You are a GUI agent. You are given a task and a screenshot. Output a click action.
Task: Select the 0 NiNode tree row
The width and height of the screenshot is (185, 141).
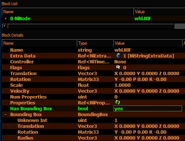click(x=93, y=19)
